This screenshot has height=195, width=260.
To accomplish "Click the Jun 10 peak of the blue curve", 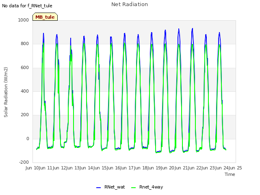I will (x=43, y=33).
